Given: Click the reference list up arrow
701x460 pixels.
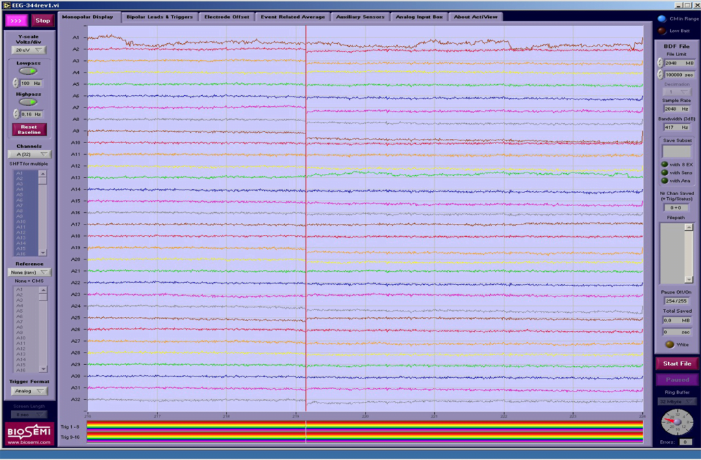Looking at the screenshot, I should (43, 290).
